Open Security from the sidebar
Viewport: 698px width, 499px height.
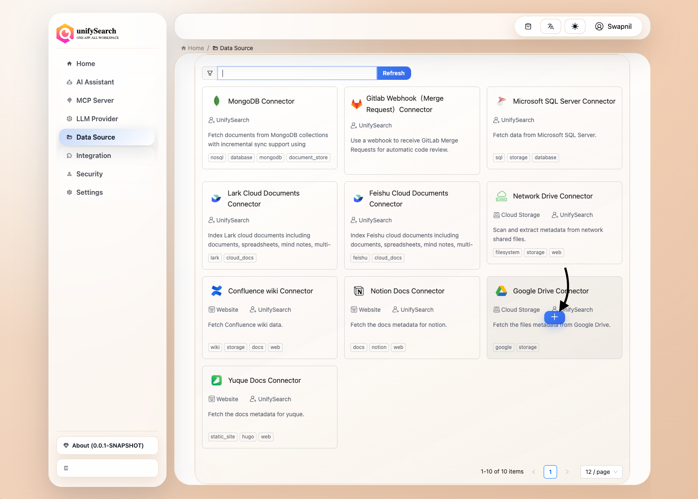[x=89, y=174]
